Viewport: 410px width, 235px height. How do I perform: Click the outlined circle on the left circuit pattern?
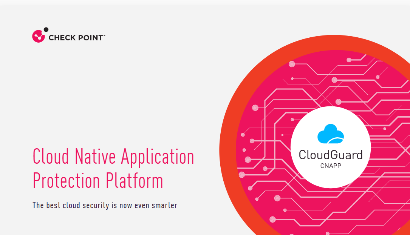(248, 160)
